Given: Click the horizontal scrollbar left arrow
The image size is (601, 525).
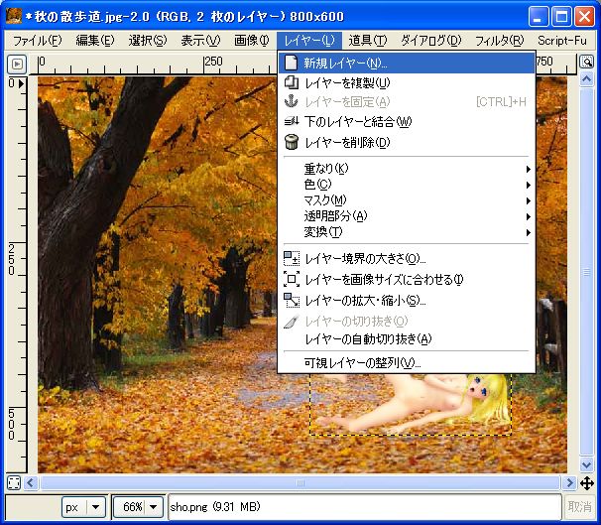Looking at the screenshot, I should click(x=31, y=482).
